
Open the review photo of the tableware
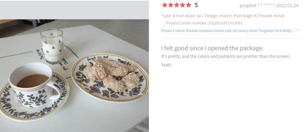pyautogui.click(x=74, y=76)
